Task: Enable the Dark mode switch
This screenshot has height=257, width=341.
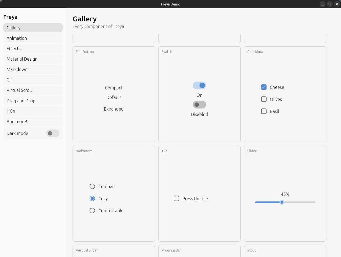Action: pos(53,133)
